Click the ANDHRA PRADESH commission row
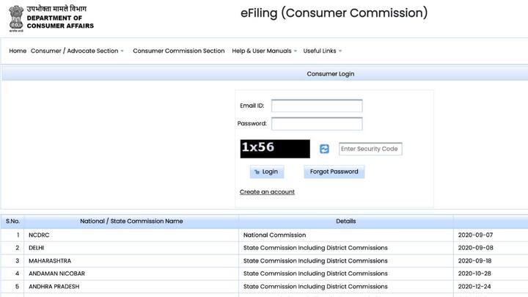Viewport: 528px width, 297px height. tap(54, 287)
